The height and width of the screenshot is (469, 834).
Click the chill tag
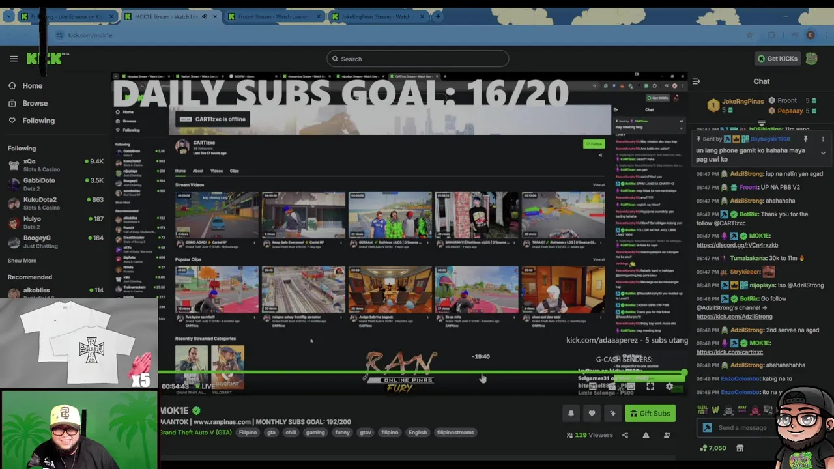[x=291, y=433]
